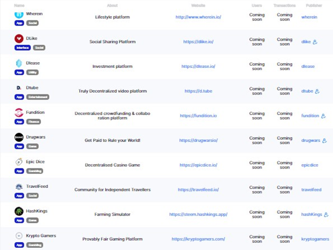Click the Epic Dice logo

coord(19,162)
